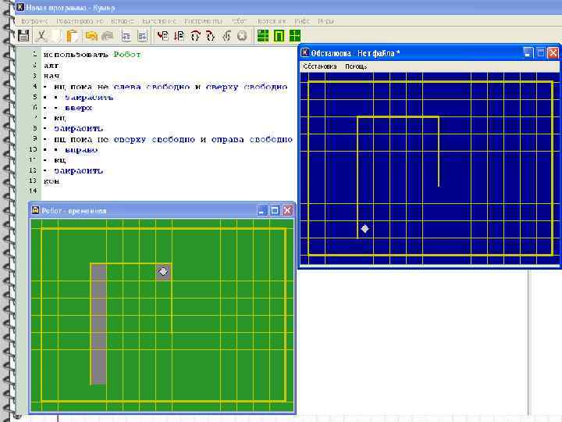Click the first indented-lines page icon
The image size is (562, 422).
pyautogui.click(x=126, y=36)
